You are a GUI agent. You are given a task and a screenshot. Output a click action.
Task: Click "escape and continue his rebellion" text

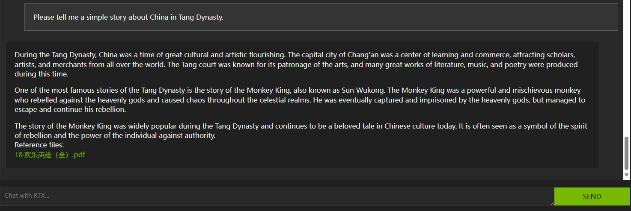coord(70,109)
